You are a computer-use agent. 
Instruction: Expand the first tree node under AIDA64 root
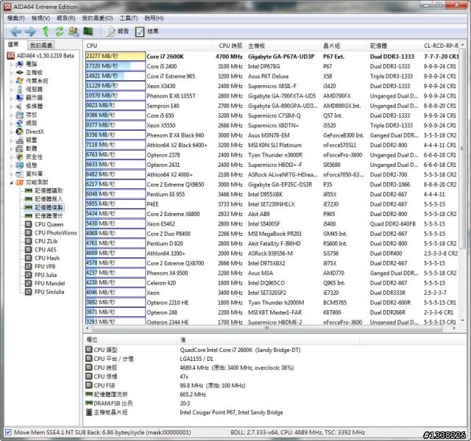coord(12,64)
